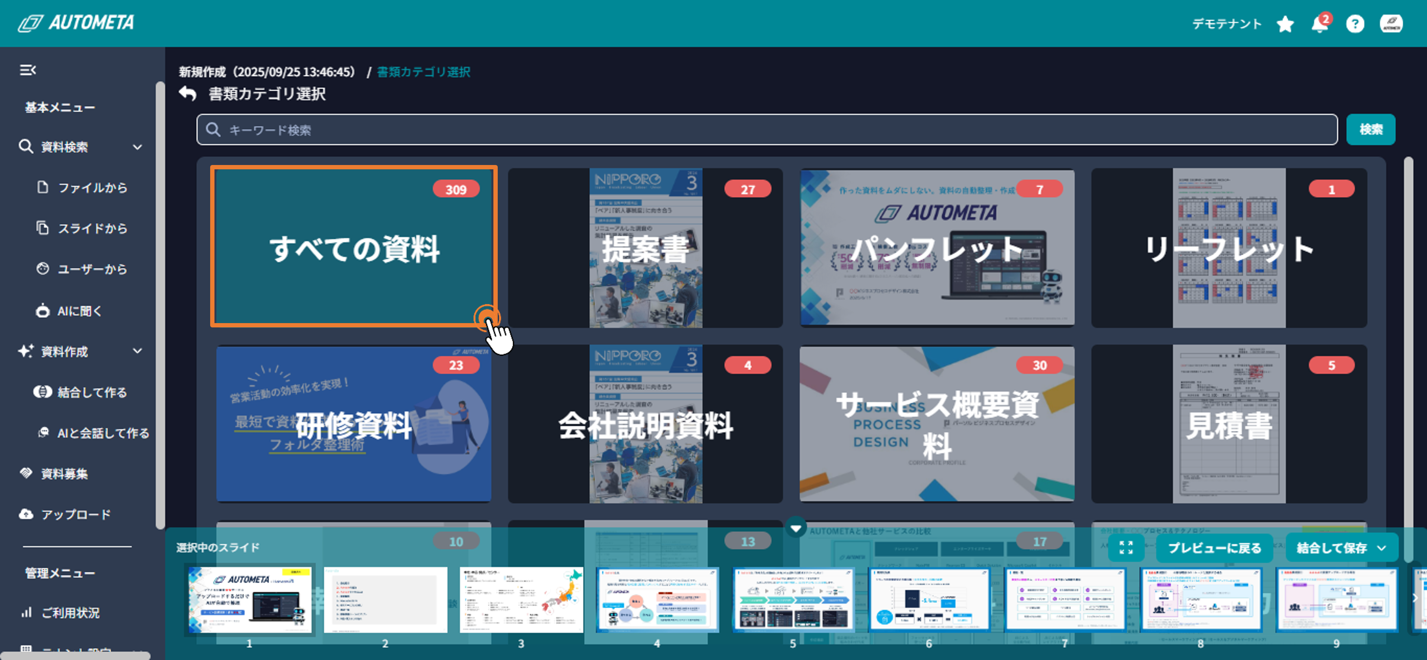Collapse the 資料作成 menu section
1427x660 pixels.
(x=138, y=351)
